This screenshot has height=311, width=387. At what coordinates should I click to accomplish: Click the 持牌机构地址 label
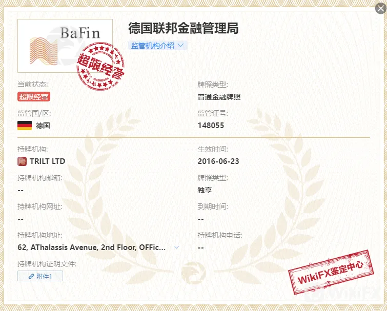click(x=40, y=235)
